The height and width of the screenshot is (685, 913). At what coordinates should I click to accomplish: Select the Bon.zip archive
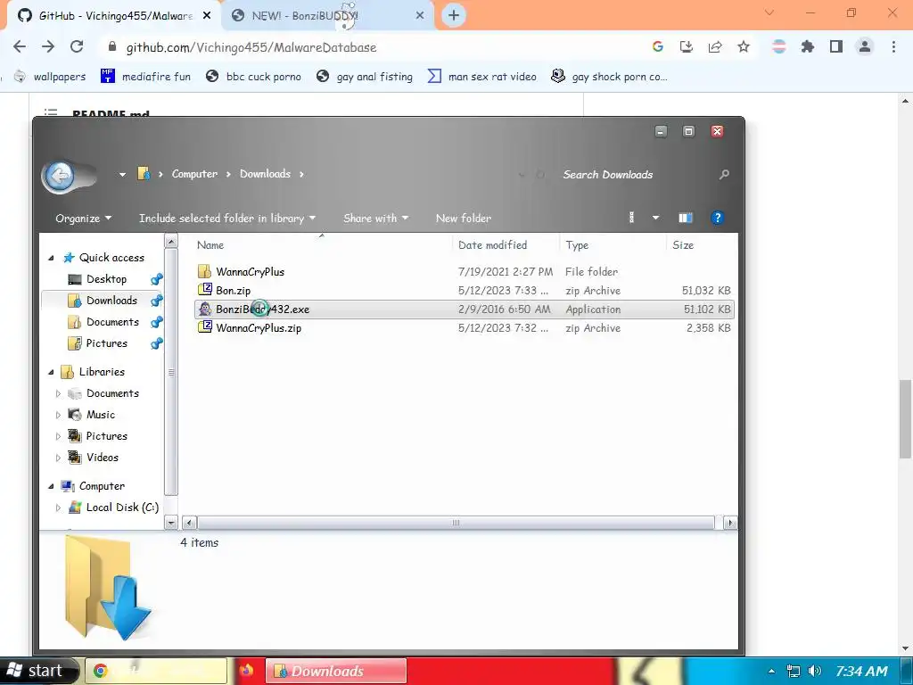(464, 290)
